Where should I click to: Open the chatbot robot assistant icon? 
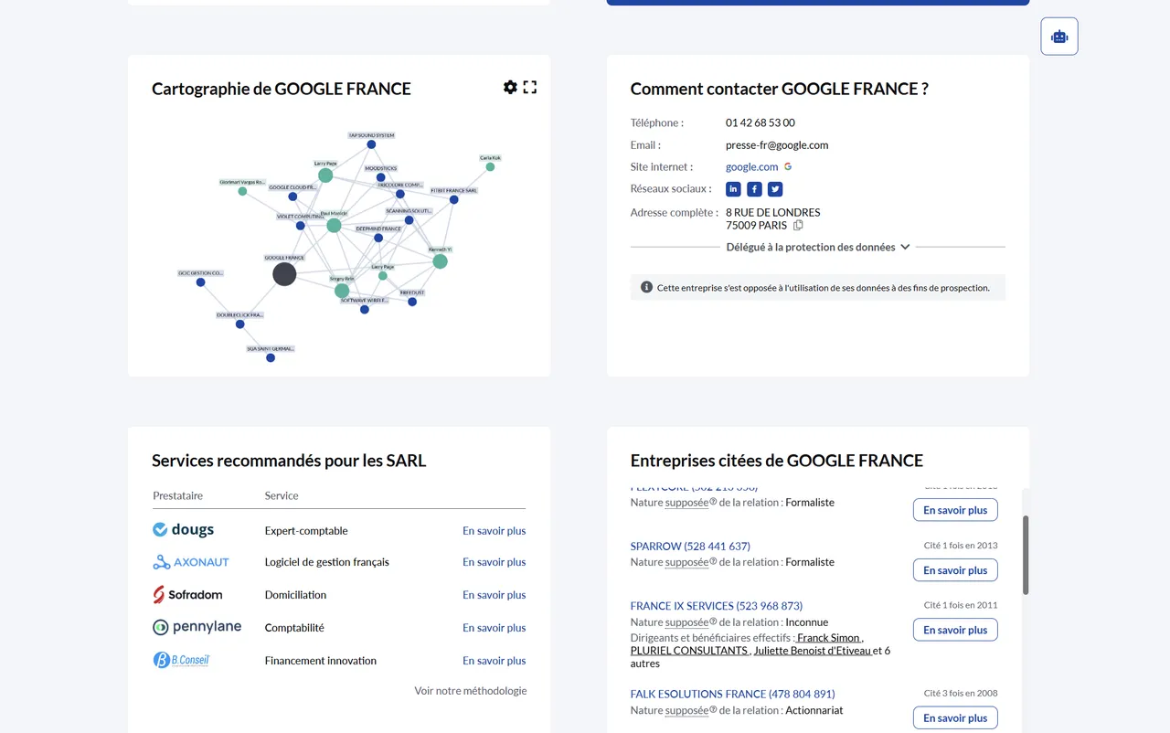click(x=1059, y=37)
